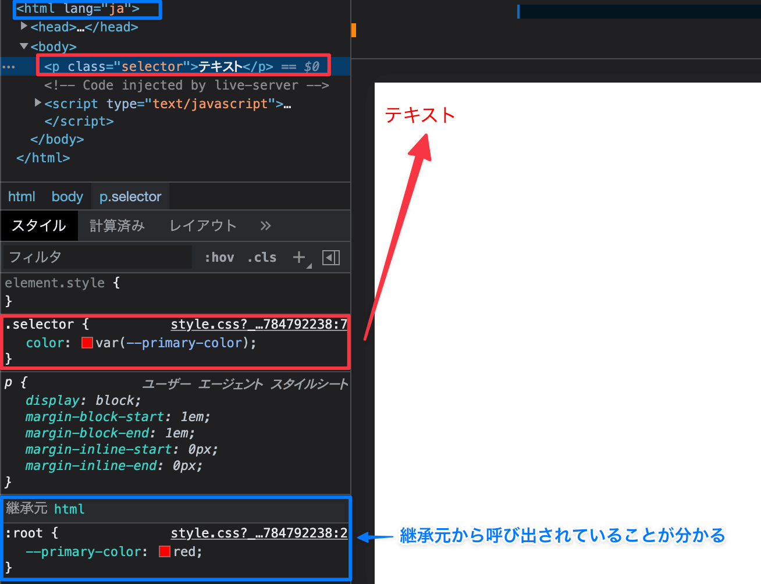Open the three dots menu beside selected element

point(9,67)
